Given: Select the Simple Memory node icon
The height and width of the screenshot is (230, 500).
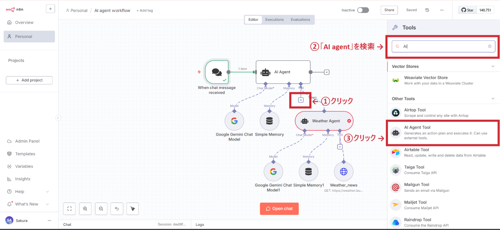Looking at the screenshot, I should [269, 121].
